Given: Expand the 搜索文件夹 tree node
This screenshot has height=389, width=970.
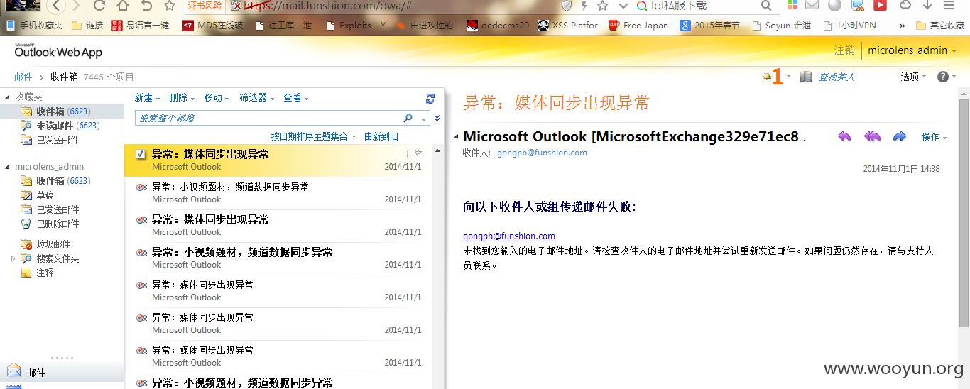Looking at the screenshot, I should (x=13, y=258).
